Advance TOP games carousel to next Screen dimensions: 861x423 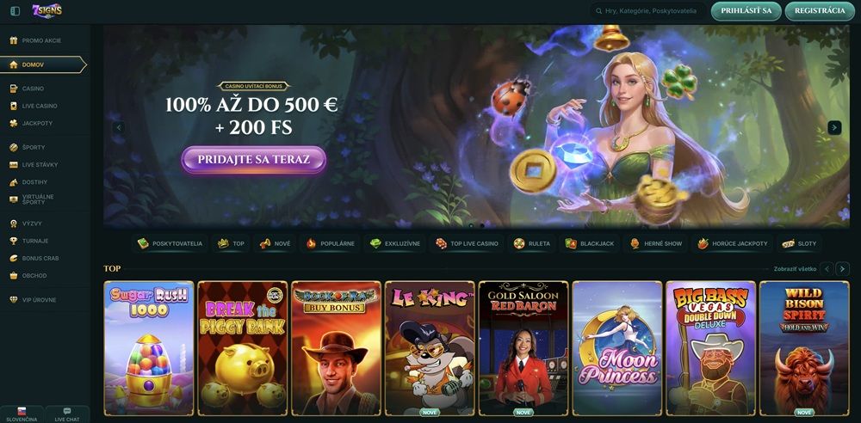click(842, 269)
